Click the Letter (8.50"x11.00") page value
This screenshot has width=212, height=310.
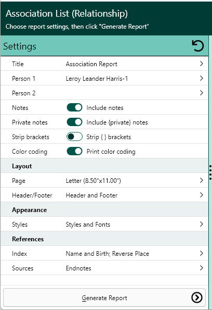(x=94, y=181)
